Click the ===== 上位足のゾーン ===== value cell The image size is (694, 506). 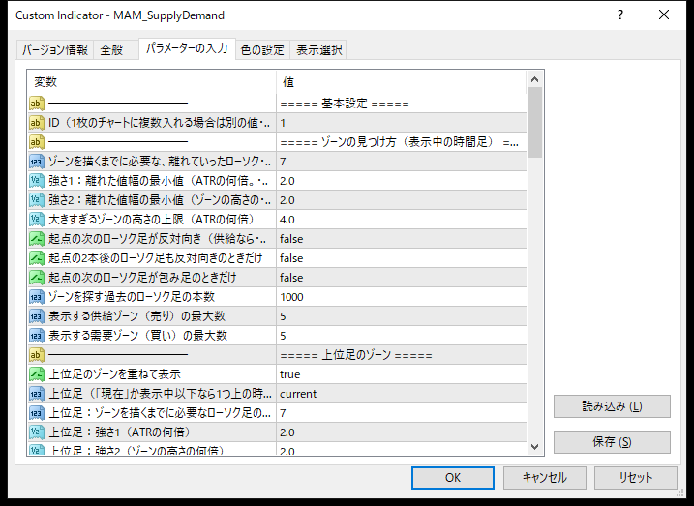402,355
